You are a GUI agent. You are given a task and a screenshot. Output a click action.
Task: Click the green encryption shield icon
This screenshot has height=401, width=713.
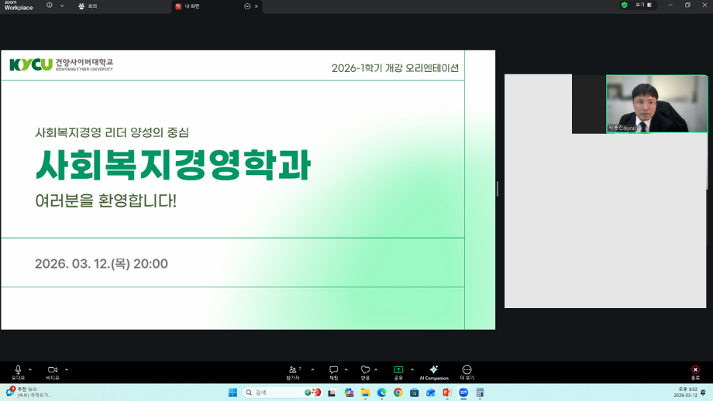click(x=625, y=5)
